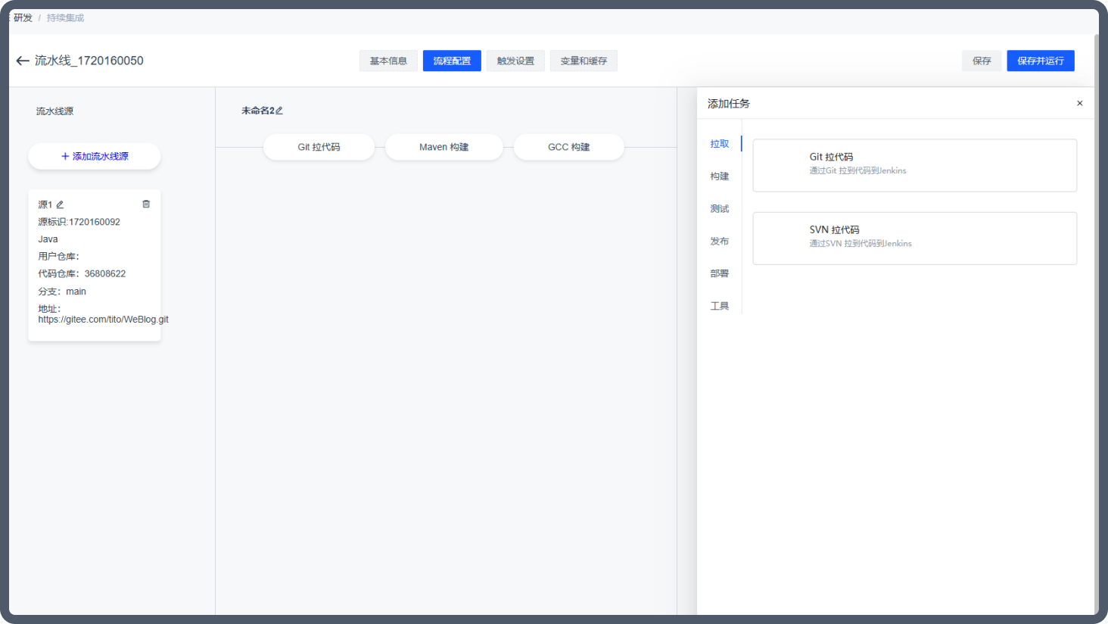Screen dimensions: 1108x624
Task: Click the gitee WeBlog.git address text
Action: pyautogui.click(x=103, y=320)
